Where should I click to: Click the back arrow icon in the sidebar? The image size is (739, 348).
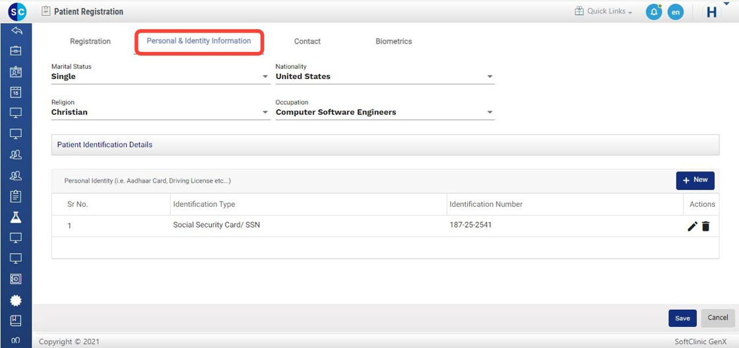[16, 30]
